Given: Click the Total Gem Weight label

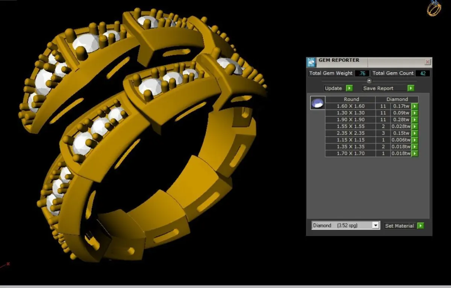Looking at the screenshot, I should (331, 73).
